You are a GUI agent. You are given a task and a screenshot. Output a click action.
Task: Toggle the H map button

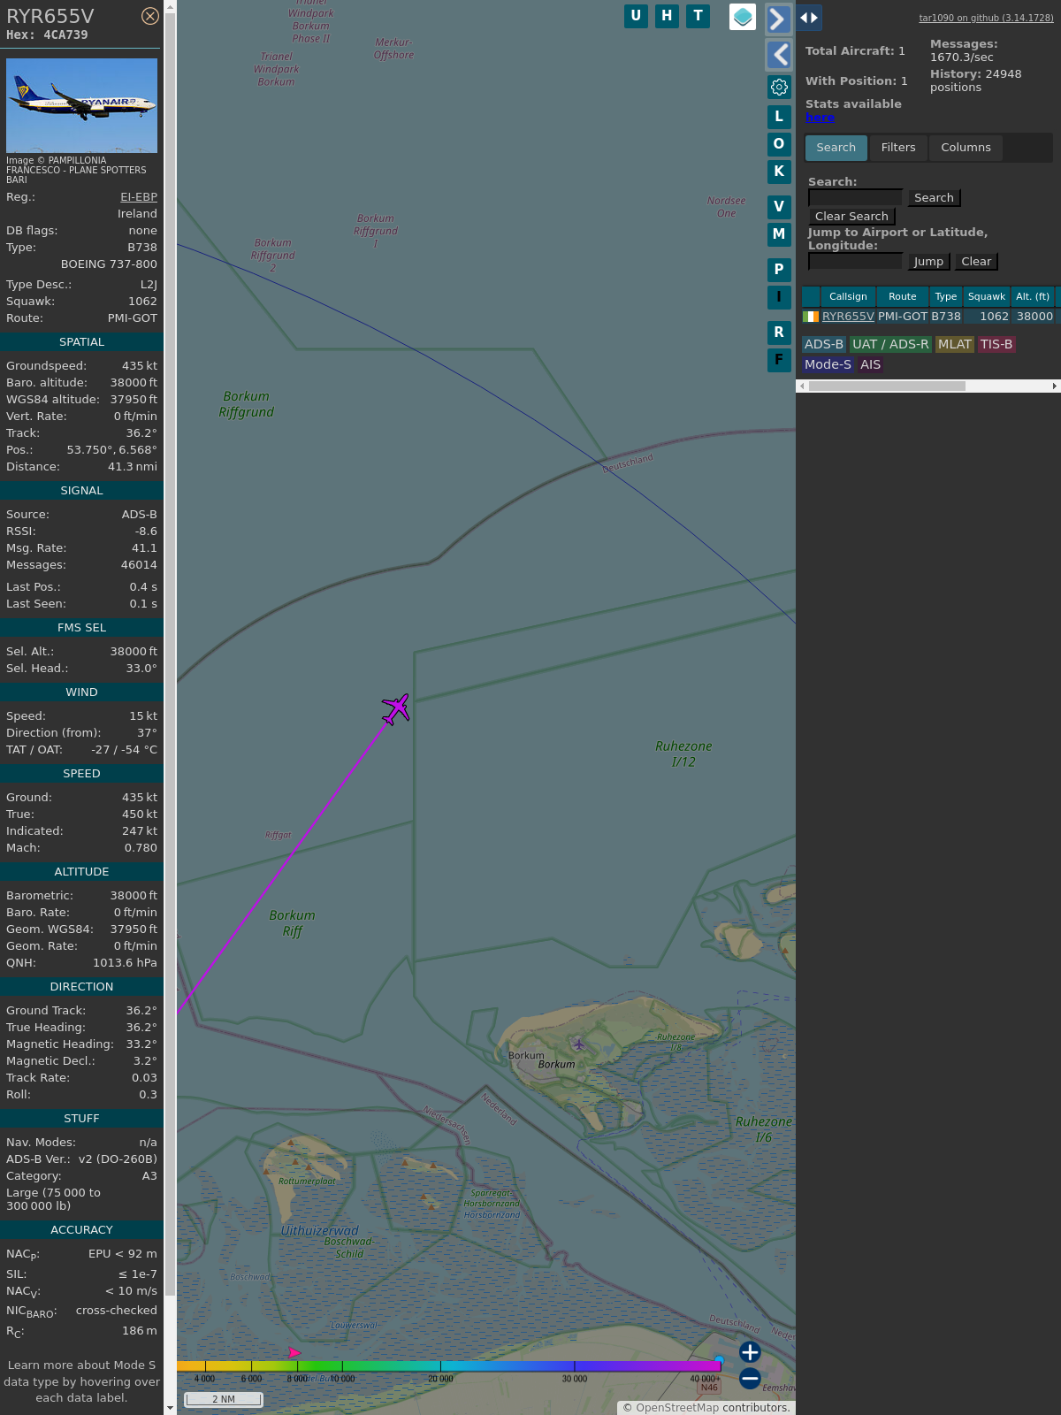coord(667,16)
